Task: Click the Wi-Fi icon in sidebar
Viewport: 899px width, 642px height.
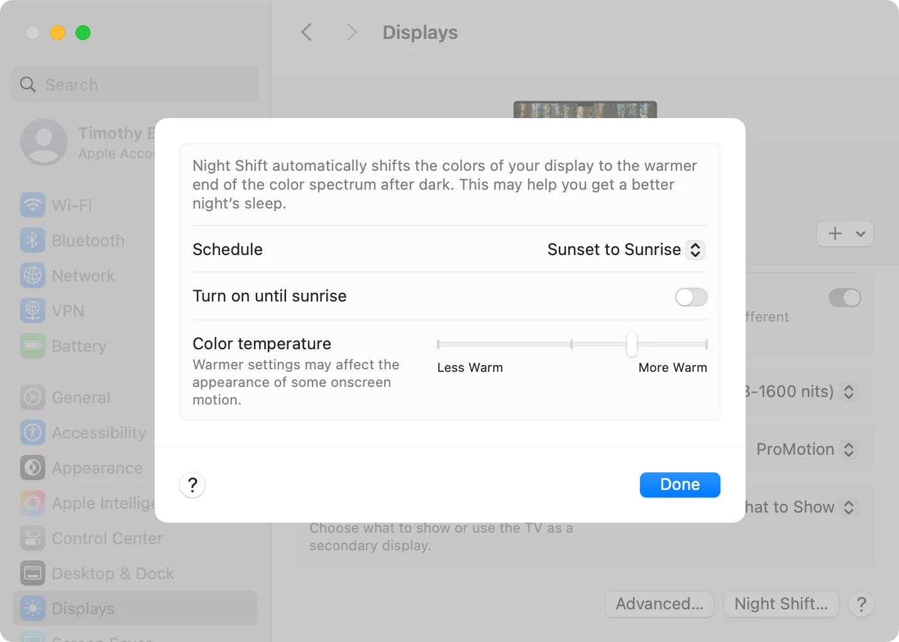Action: 33,205
